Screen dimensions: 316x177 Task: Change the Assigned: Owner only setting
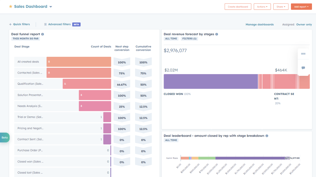point(304,25)
